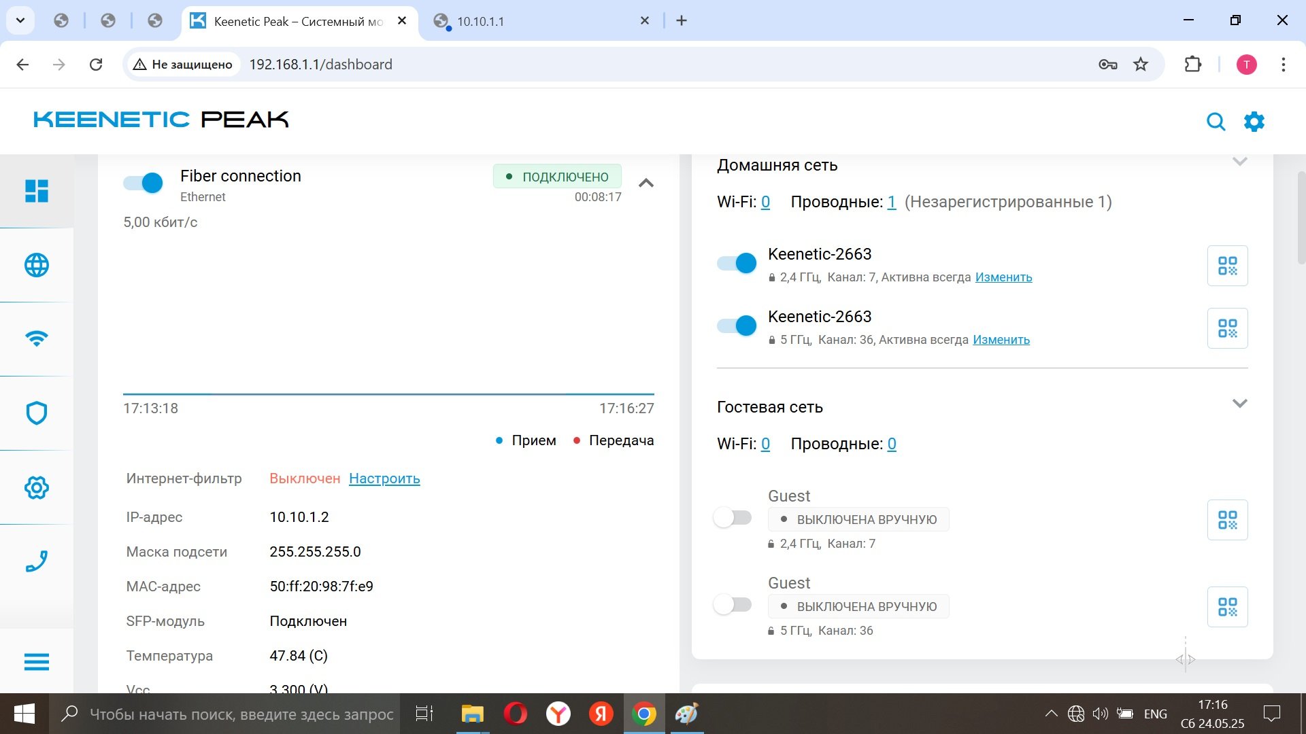Open the shield security sidebar icon
The image size is (1306, 734).
(37, 413)
